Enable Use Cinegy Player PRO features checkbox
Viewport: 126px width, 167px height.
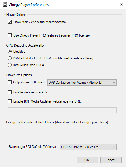(10, 35)
